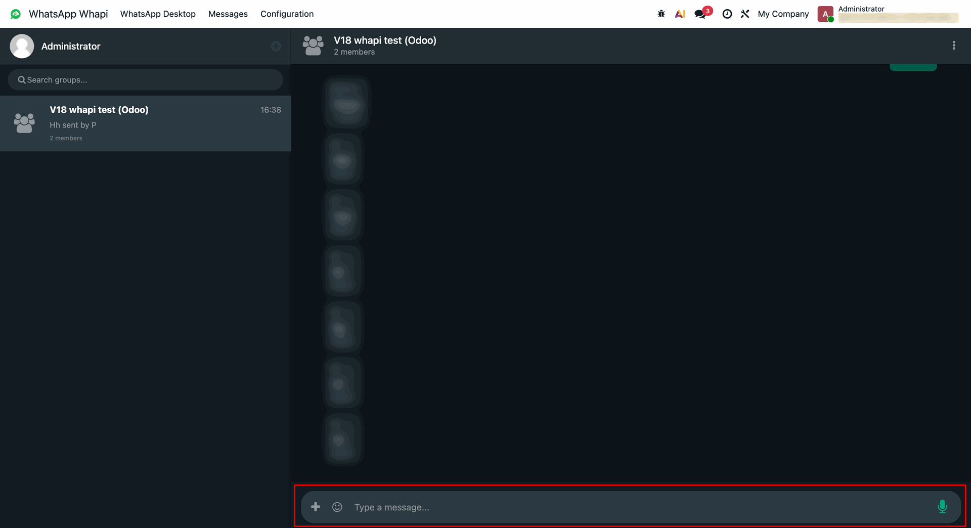Click the Hh sent by P preview
971x528 pixels.
[73, 125]
